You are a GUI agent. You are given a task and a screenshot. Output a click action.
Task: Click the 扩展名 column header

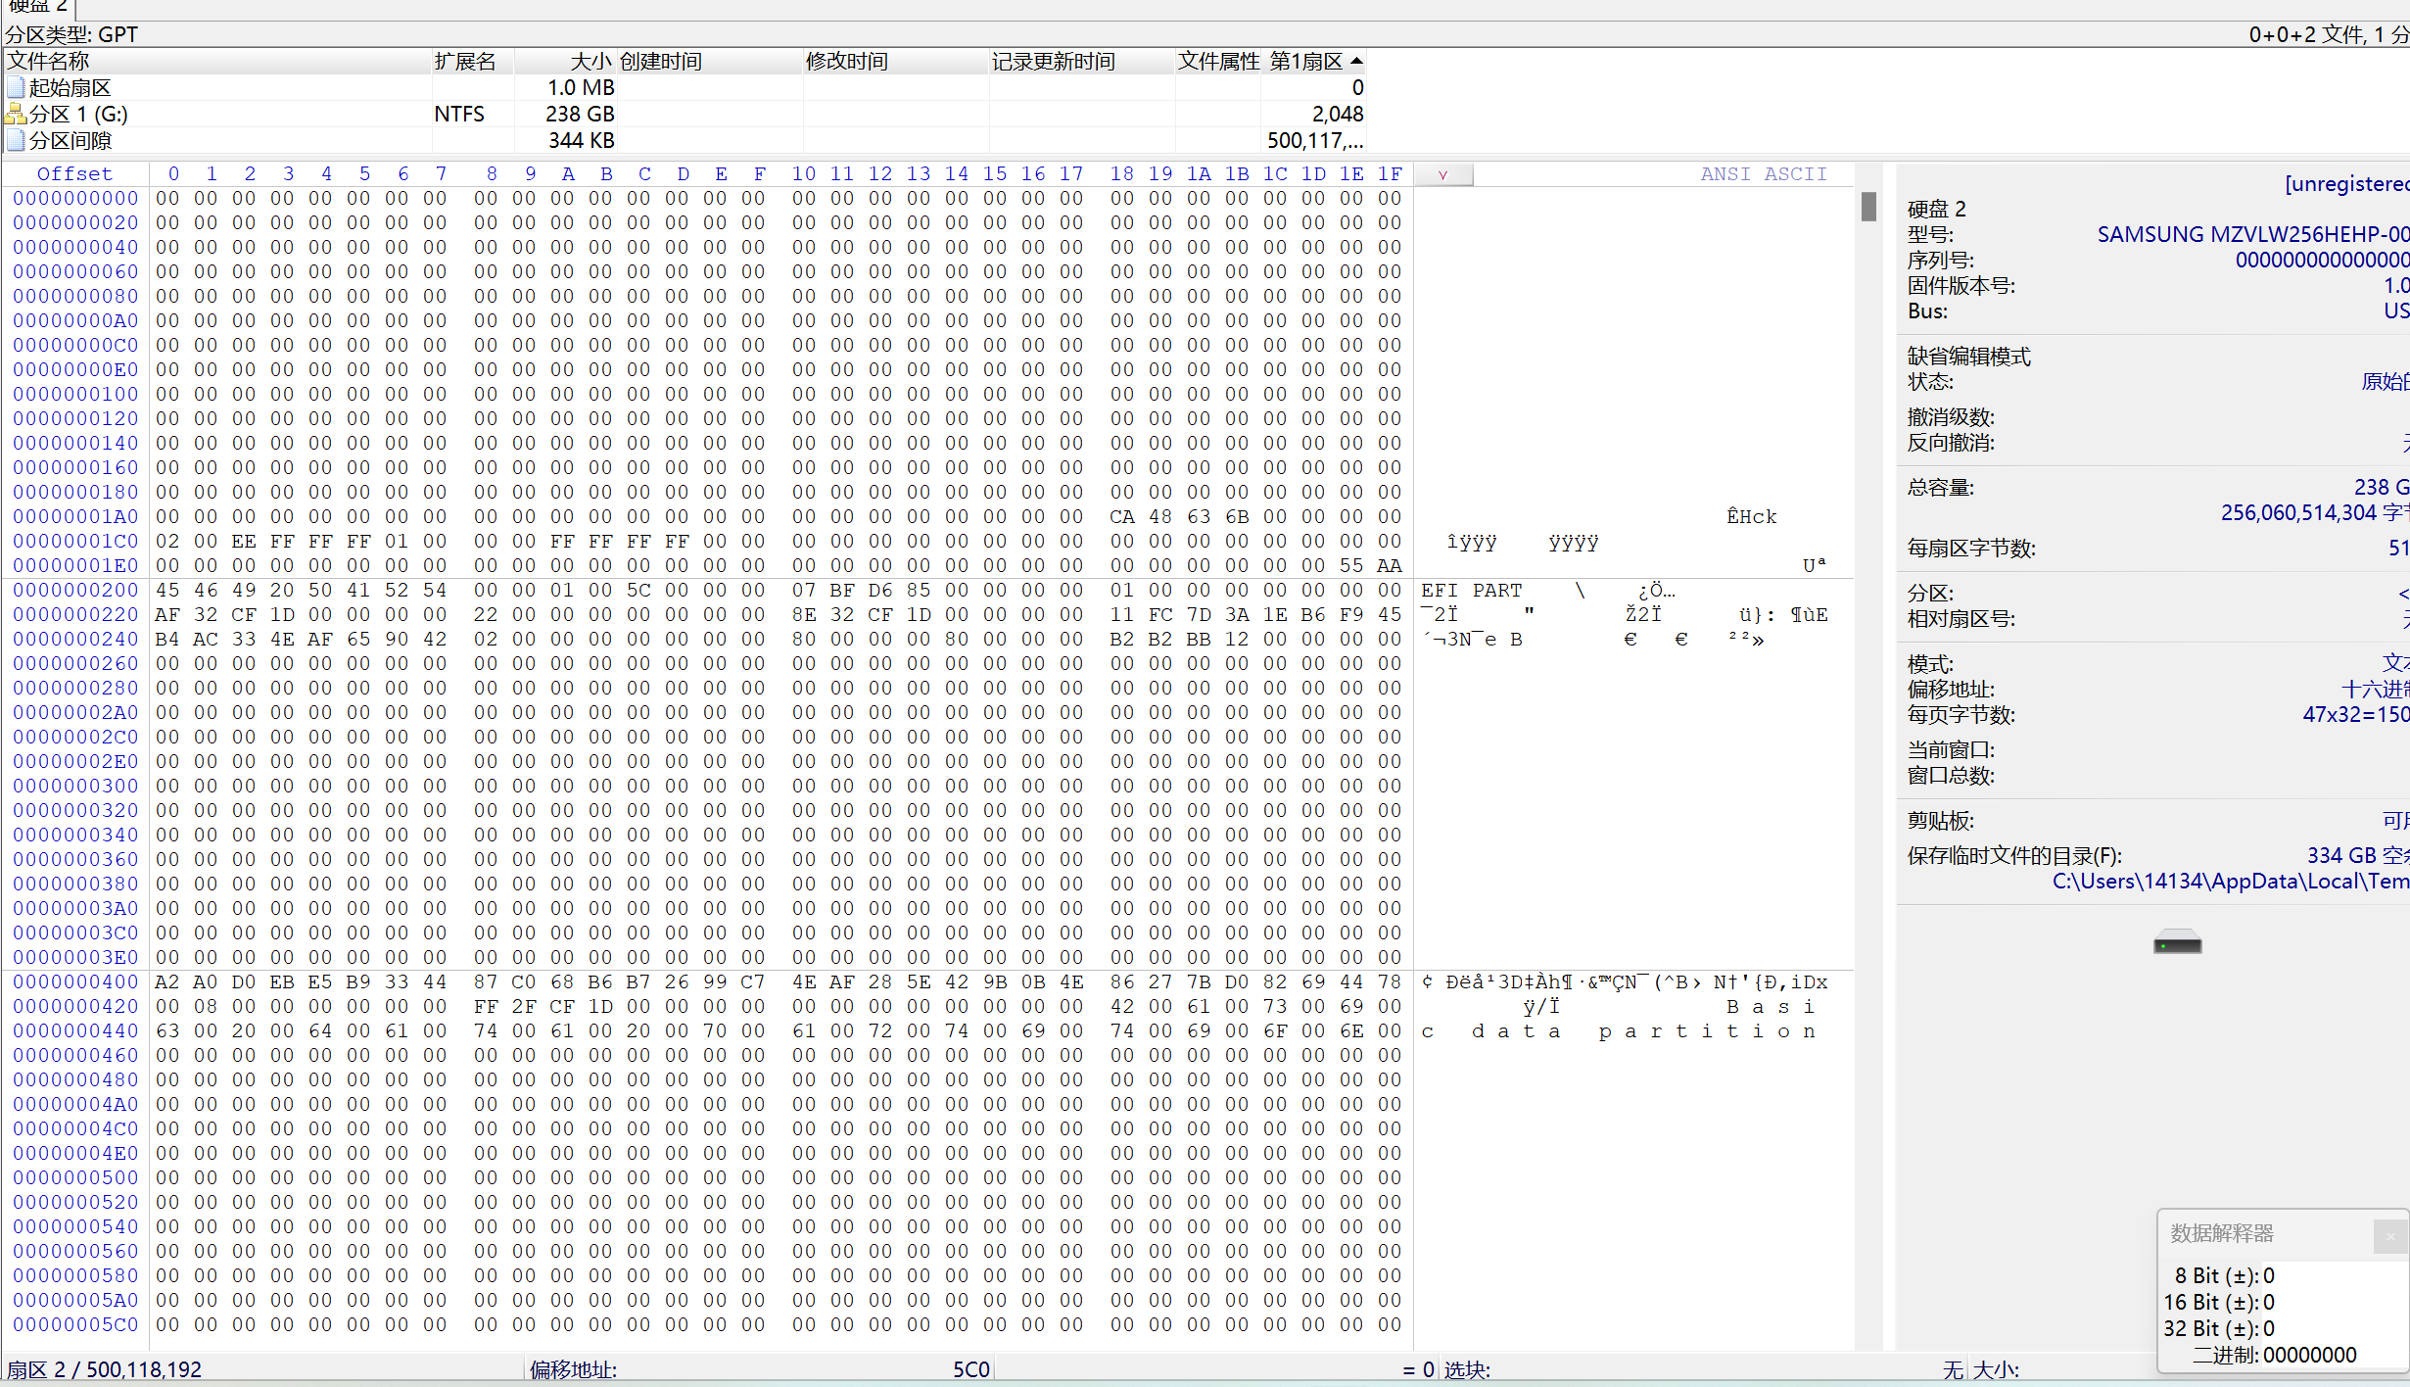(x=466, y=61)
